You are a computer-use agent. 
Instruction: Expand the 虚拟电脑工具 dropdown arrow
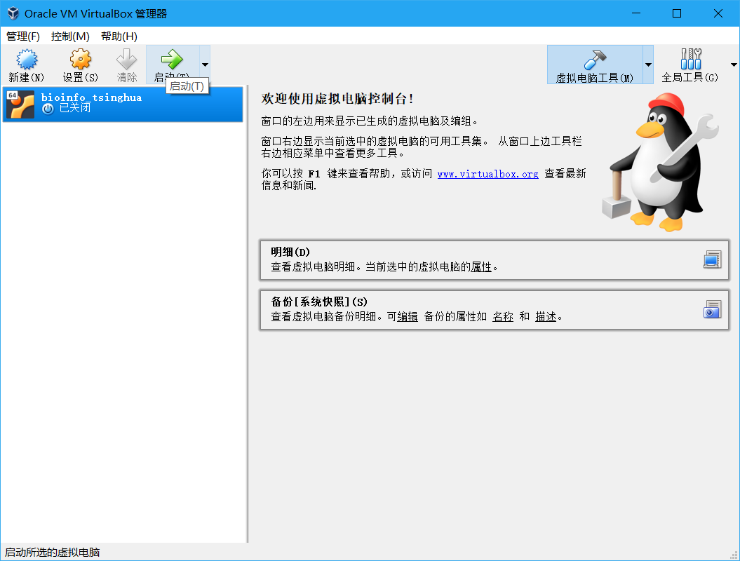pyautogui.click(x=648, y=65)
